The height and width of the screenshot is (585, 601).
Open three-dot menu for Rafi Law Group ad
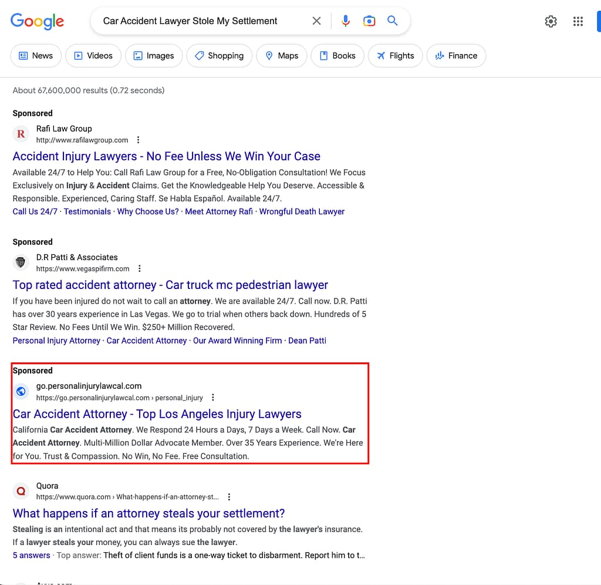139,140
